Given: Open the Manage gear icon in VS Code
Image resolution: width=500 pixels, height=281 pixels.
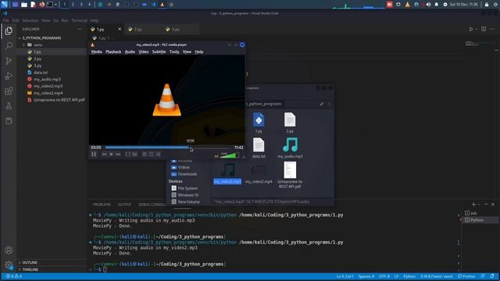Looking at the screenshot, I should tap(9, 265).
